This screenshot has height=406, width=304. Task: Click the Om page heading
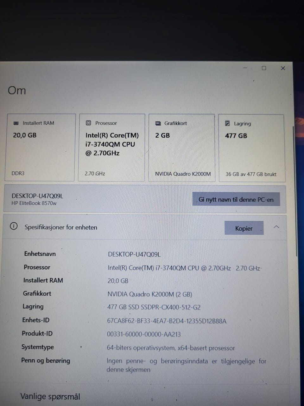tap(17, 90)
